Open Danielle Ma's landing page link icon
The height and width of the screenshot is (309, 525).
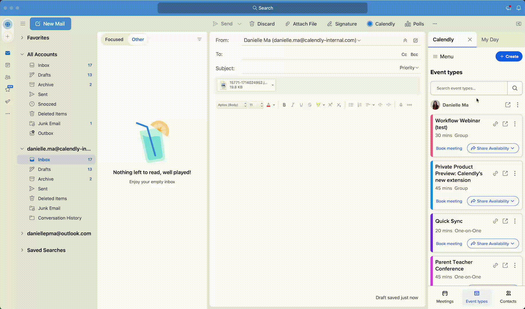click(508, 105)
